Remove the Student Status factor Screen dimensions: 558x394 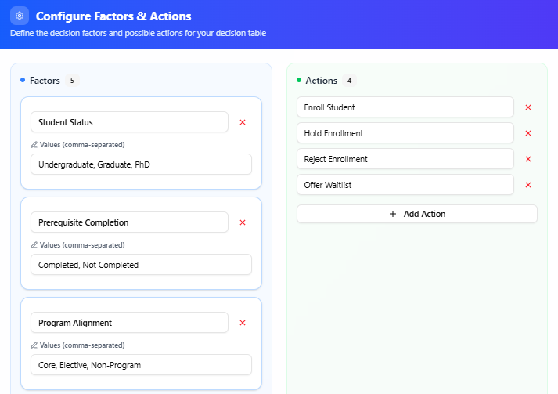coord(243,122)
